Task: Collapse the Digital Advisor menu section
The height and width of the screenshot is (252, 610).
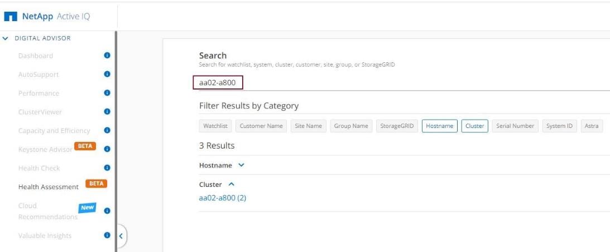Action: pyautogui.click(x=6, y=38)
